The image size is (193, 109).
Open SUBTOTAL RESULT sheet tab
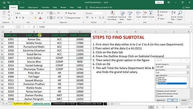(22, 104)
